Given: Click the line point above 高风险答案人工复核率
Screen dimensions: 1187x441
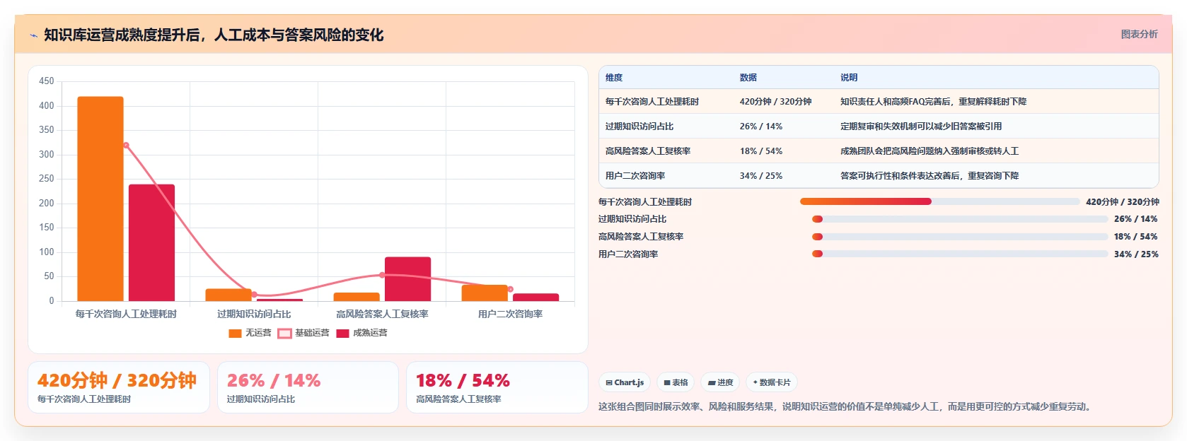Looking at the screenshot, I should pos(382,275).
